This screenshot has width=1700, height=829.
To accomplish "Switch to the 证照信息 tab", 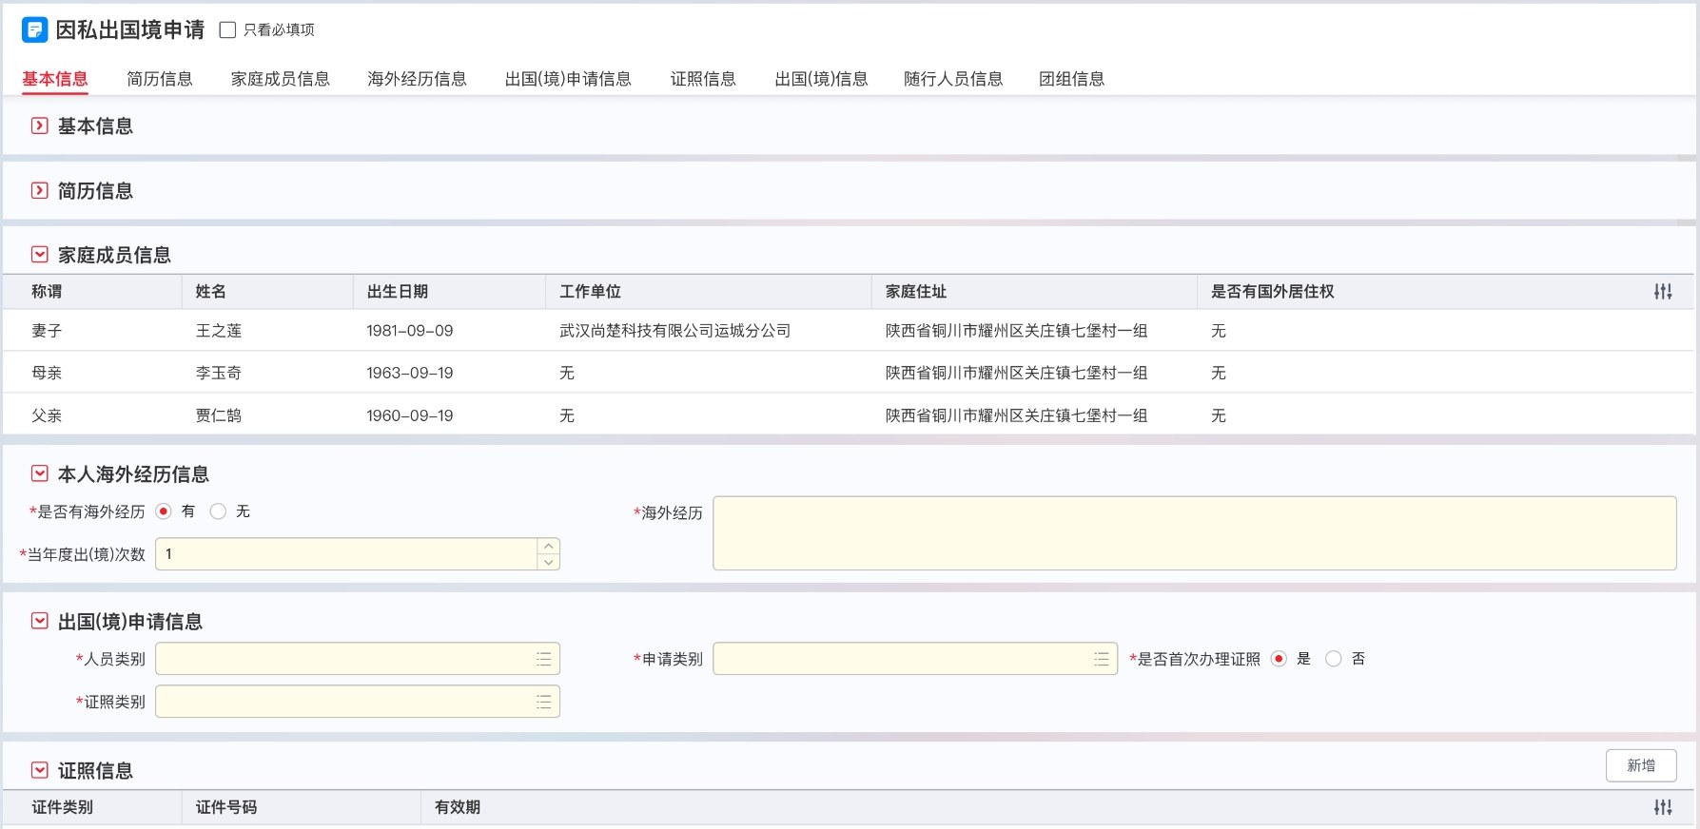I will 703,79.
